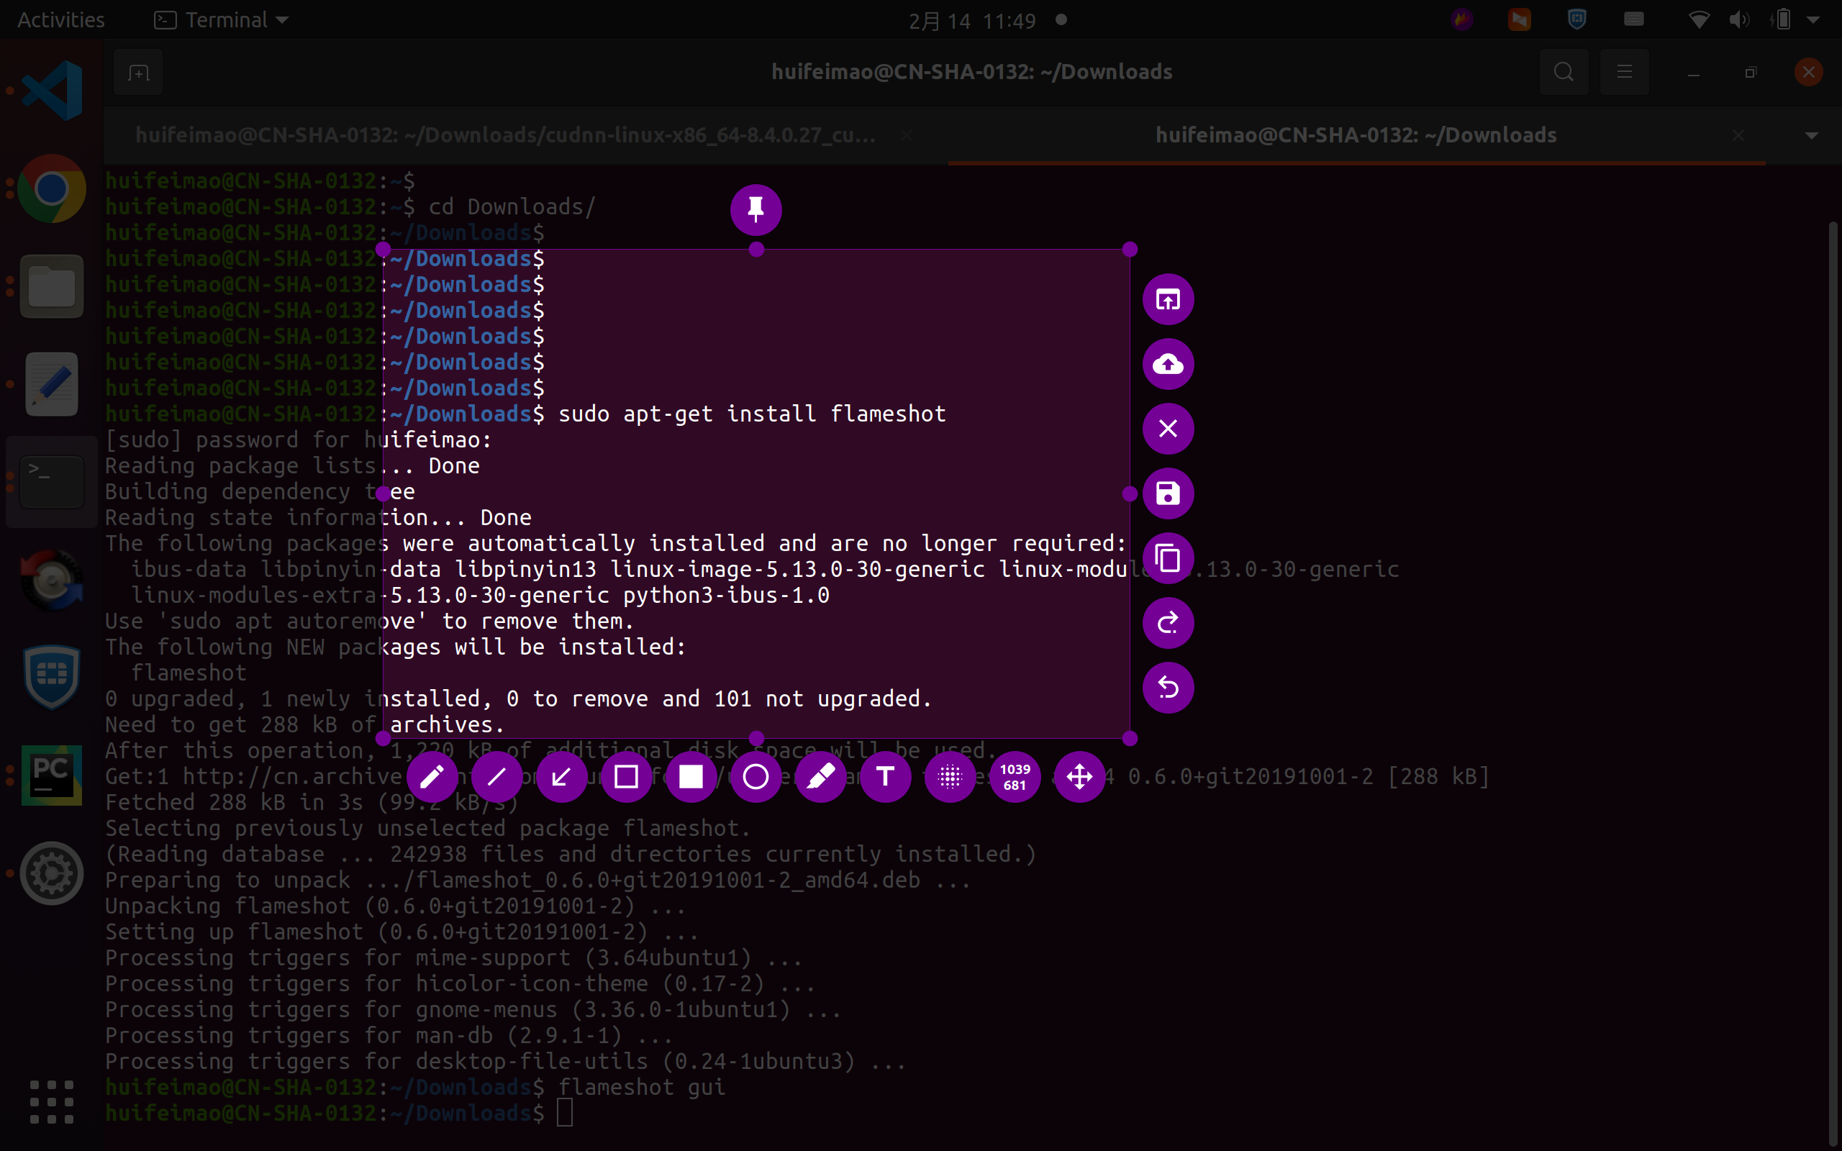The width and height of the screenshot is (1842, 1151).
Task: Open the Activities overview
Action: pos(61,21)
